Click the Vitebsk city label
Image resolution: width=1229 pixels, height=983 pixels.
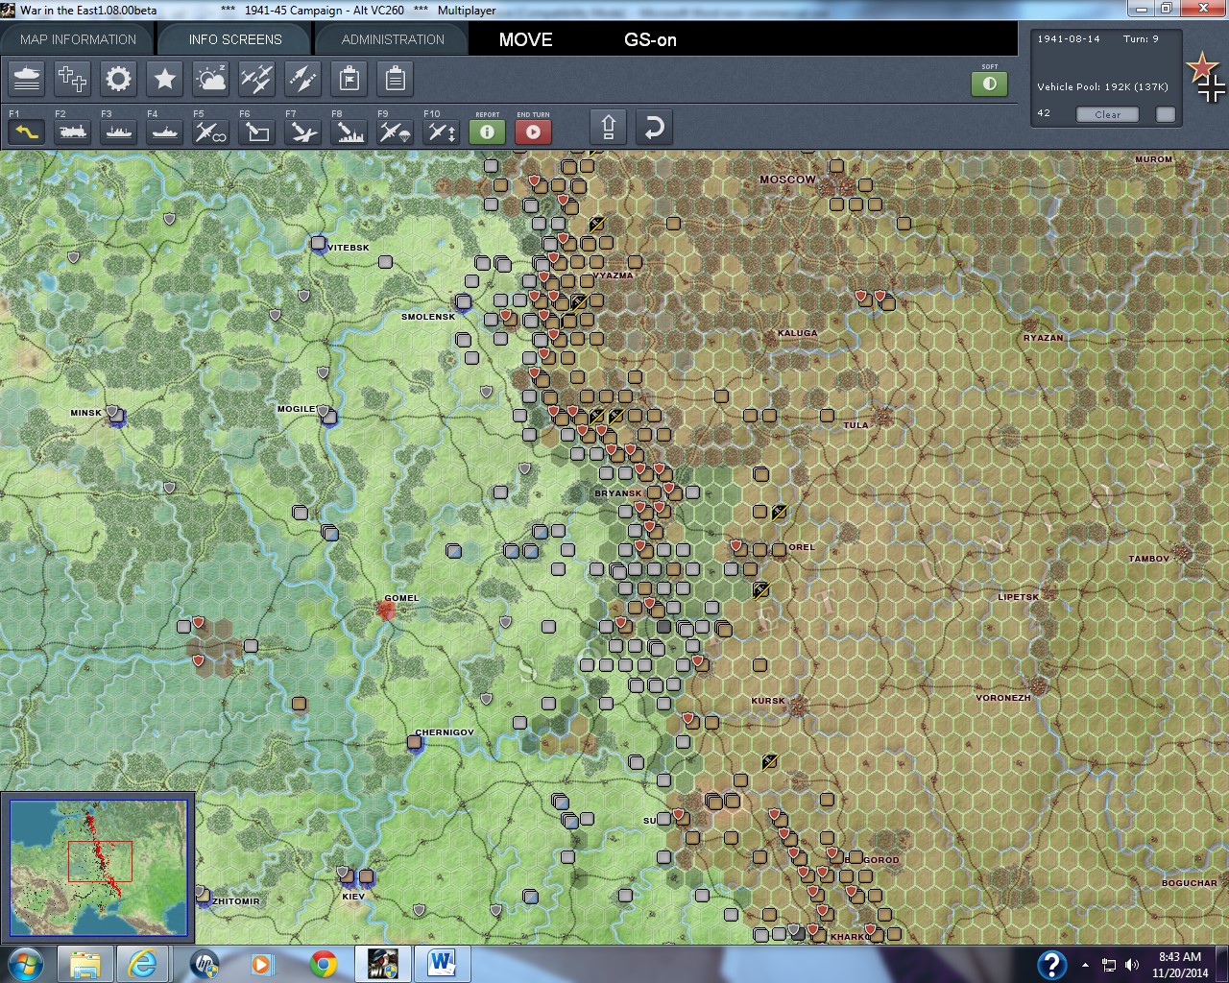coord(349,248)
